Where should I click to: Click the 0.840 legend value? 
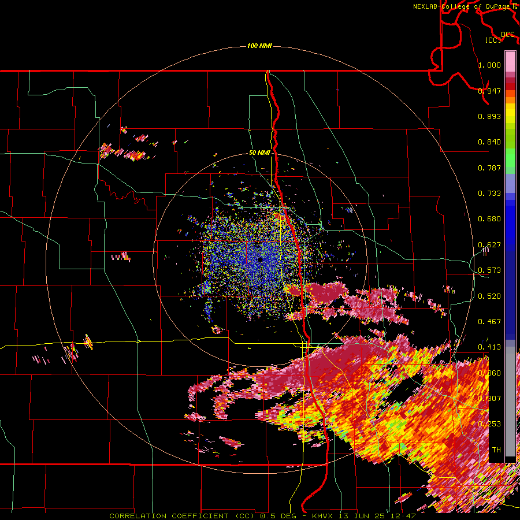pos(489,142)
